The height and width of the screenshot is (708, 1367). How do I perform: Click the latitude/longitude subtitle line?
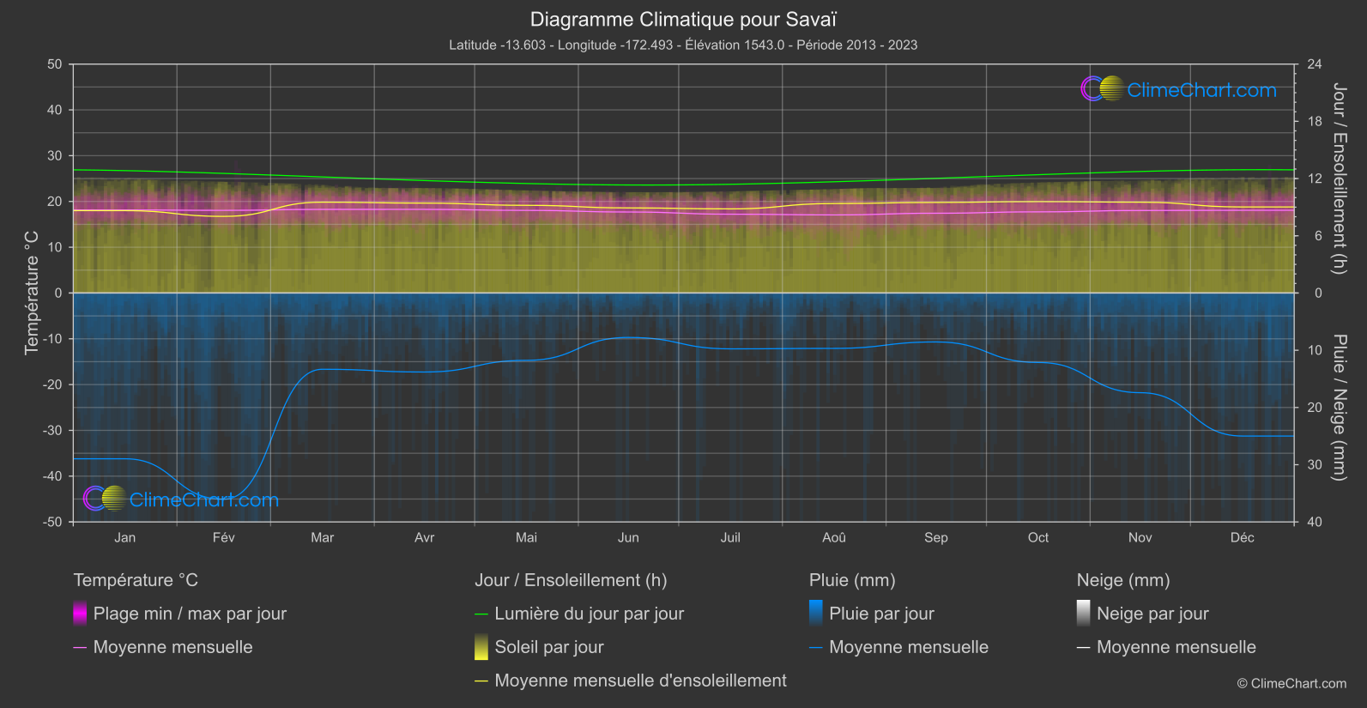[x=683, y=45]
